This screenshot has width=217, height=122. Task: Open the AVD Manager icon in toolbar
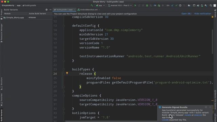pos(202,5)
